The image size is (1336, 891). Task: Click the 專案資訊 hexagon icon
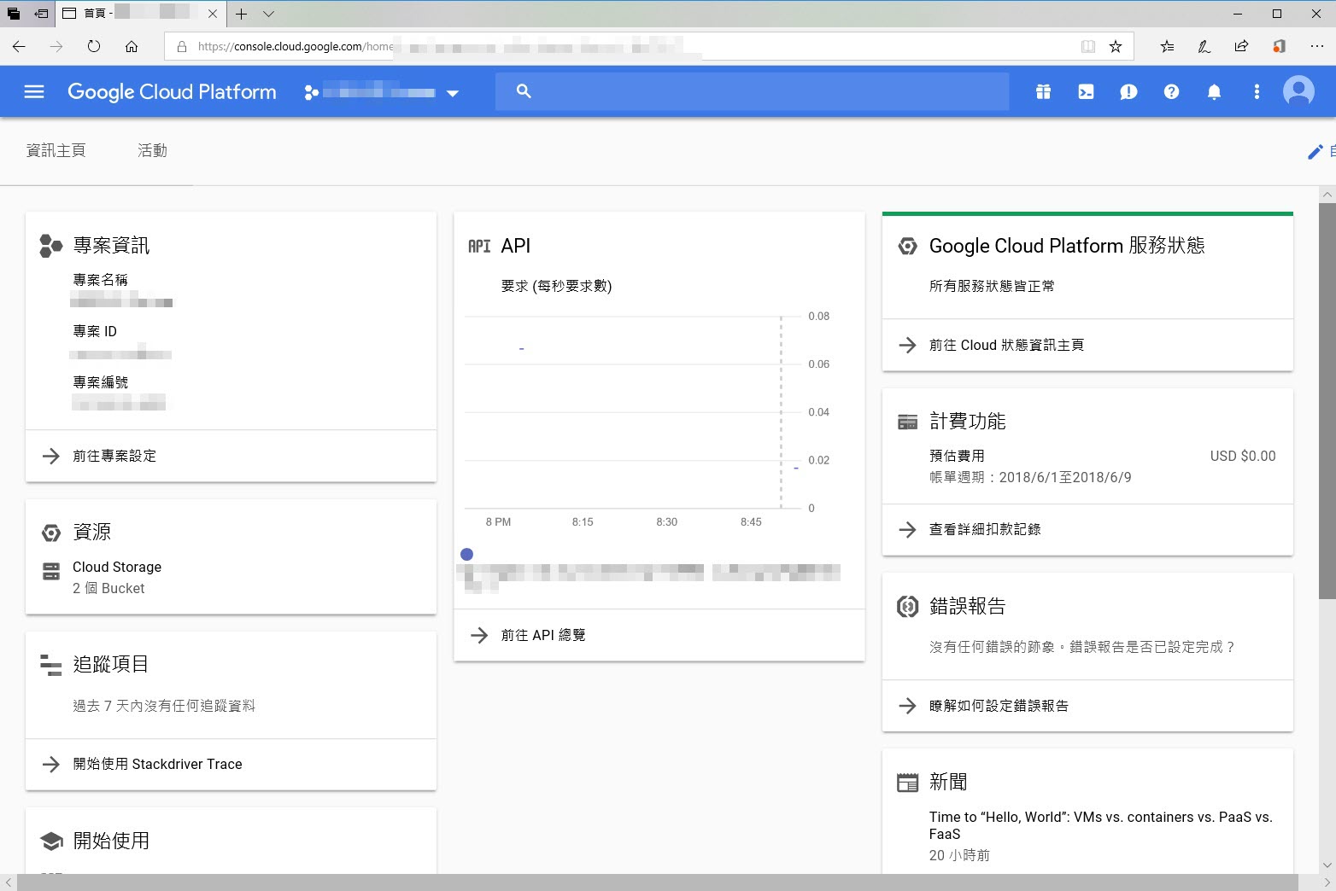click(51, 246)
